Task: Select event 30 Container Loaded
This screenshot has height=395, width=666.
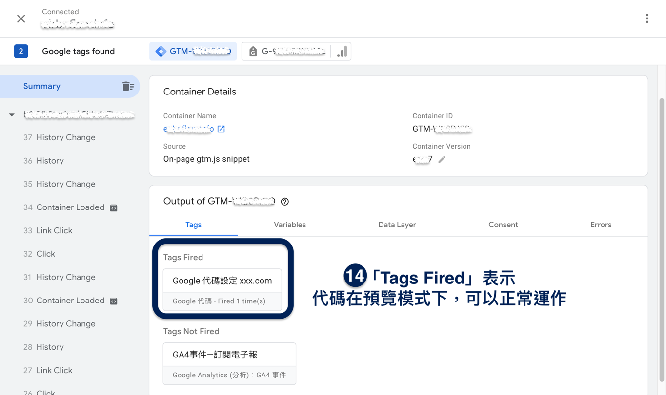Action: coord(70,301)
